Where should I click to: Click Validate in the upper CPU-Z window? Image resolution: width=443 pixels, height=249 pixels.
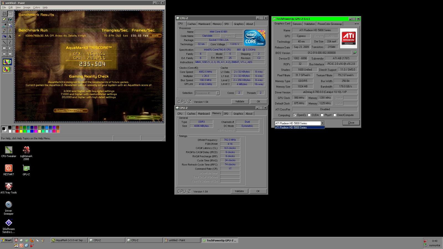click(x=240, y=101)
